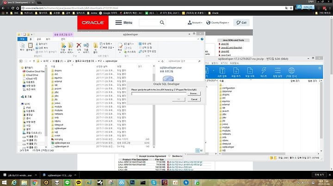This screenshot has height=186, width=333.
Task: Click the Cut command in Explorer ribbon
Action: (x=42, y=44)
